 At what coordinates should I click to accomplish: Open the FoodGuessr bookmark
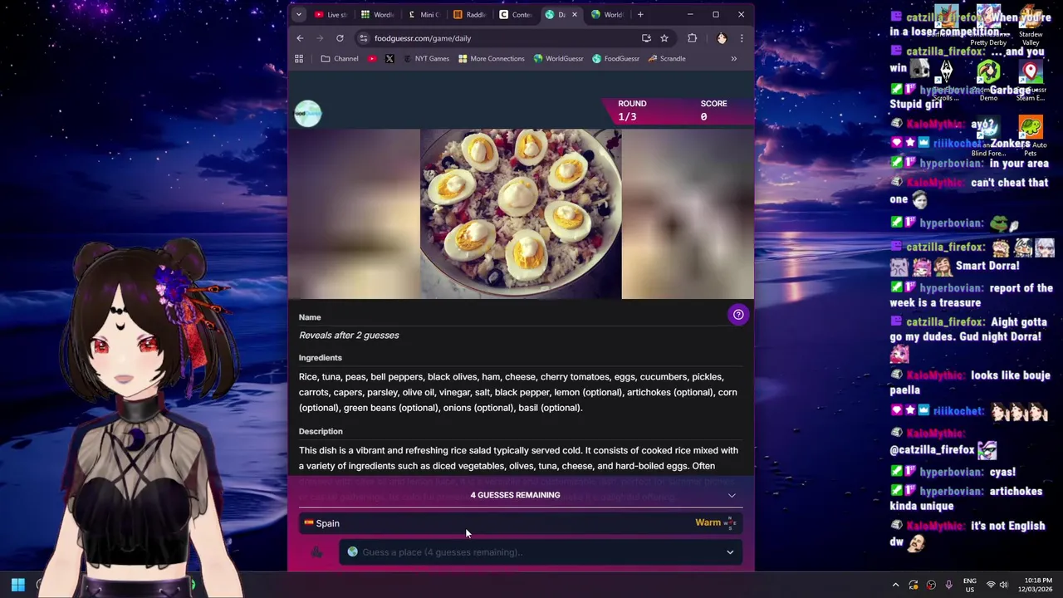click(x=615, y=59)
